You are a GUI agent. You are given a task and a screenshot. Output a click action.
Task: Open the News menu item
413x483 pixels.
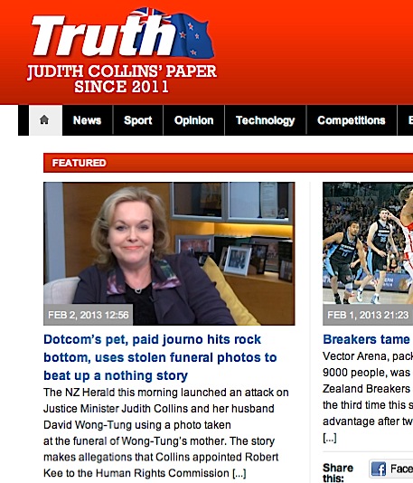point(87,120)
